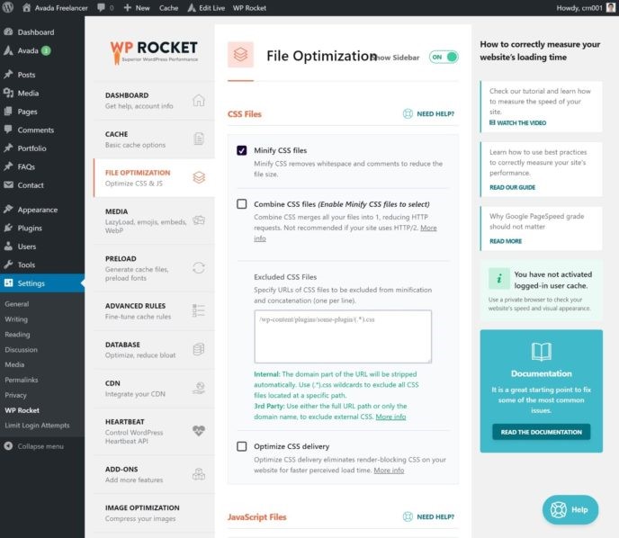Click the Pages icon in WP sidebar
The width and height of the screenshot is (619, 538).
point(8,112)
